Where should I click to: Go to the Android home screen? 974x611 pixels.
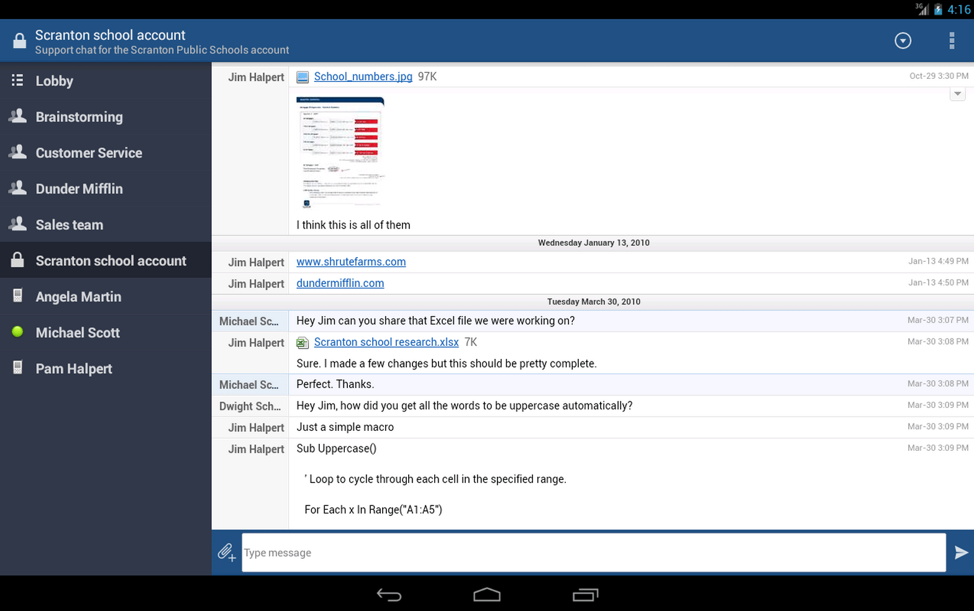(x=486, y=595)
